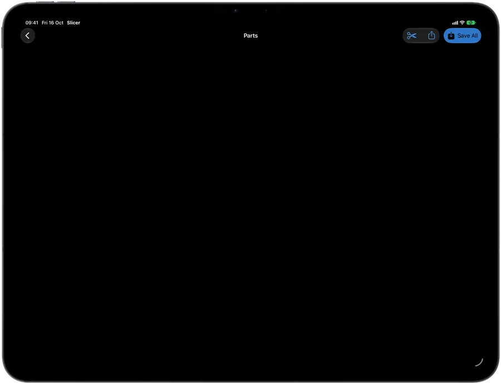Tap the Slicer back-to-app label
This screenshot has height=384, width=501.
click(73, 23)
